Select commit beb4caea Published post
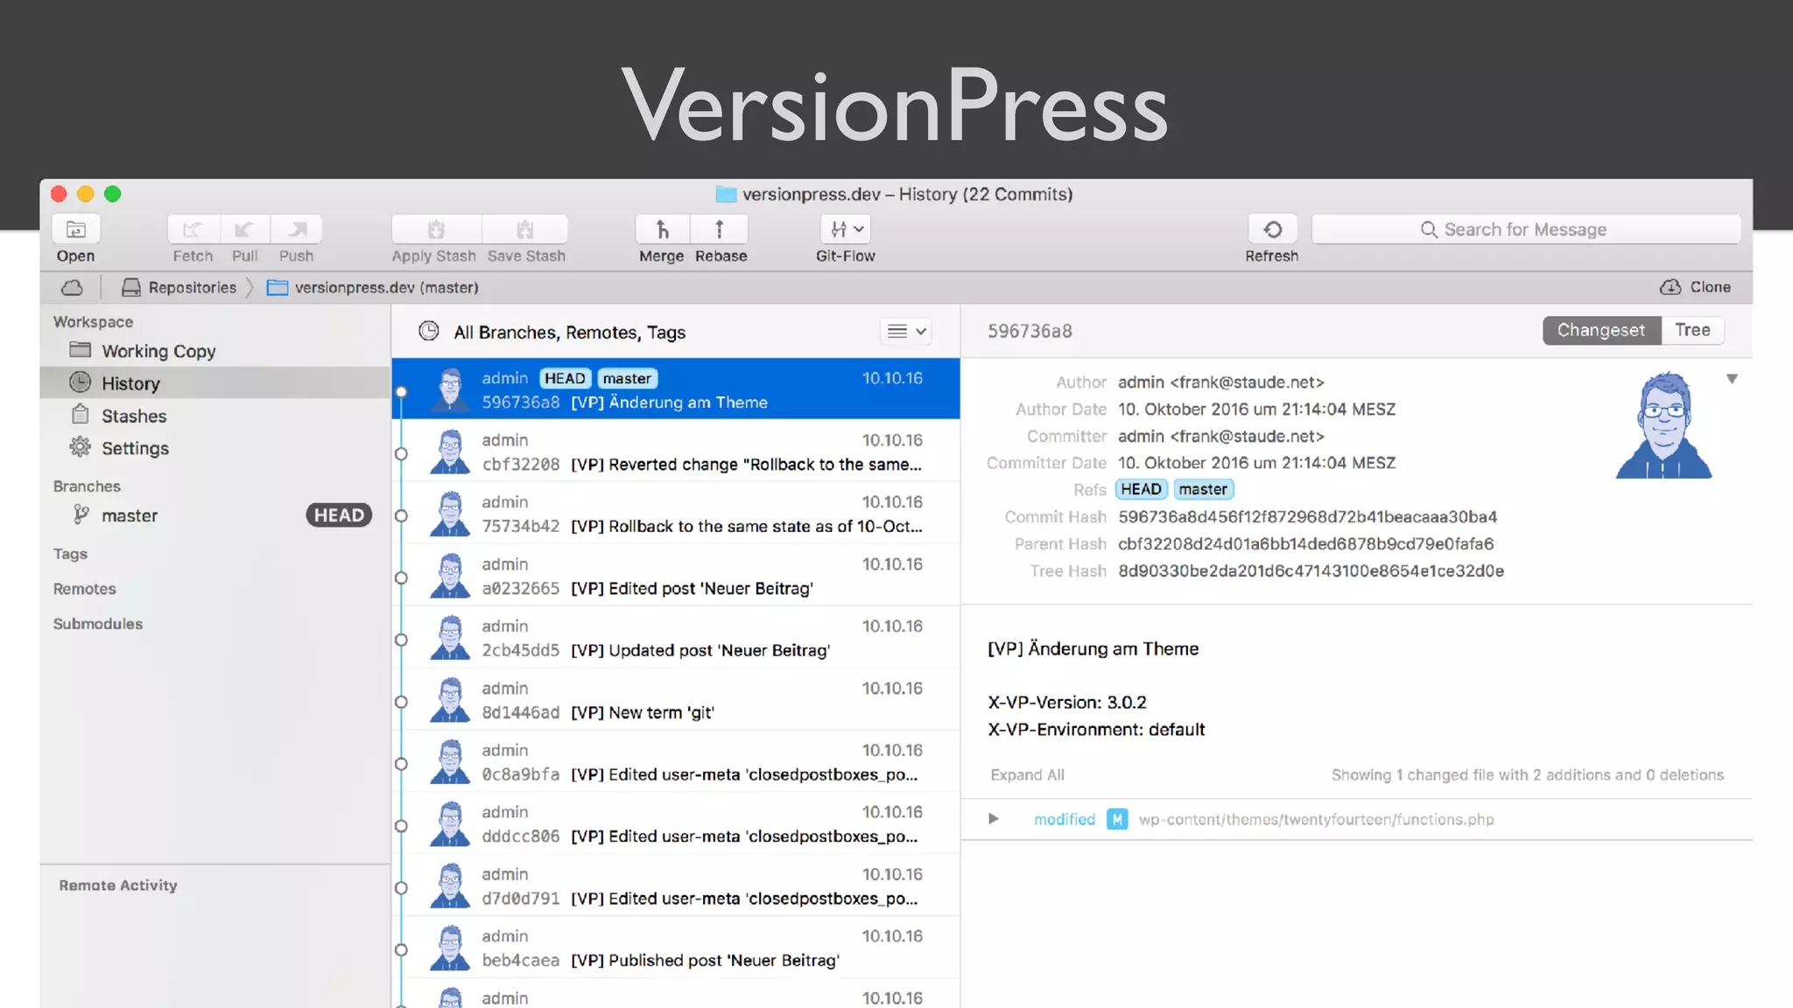The height and width of the screenshot is (1008, 1793). point(676,948)
